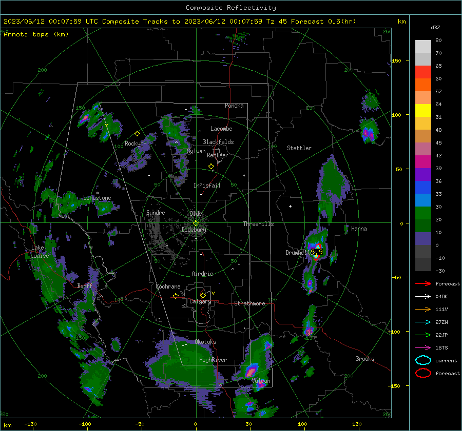Select the Lacombe label

(x=221, y=129)
